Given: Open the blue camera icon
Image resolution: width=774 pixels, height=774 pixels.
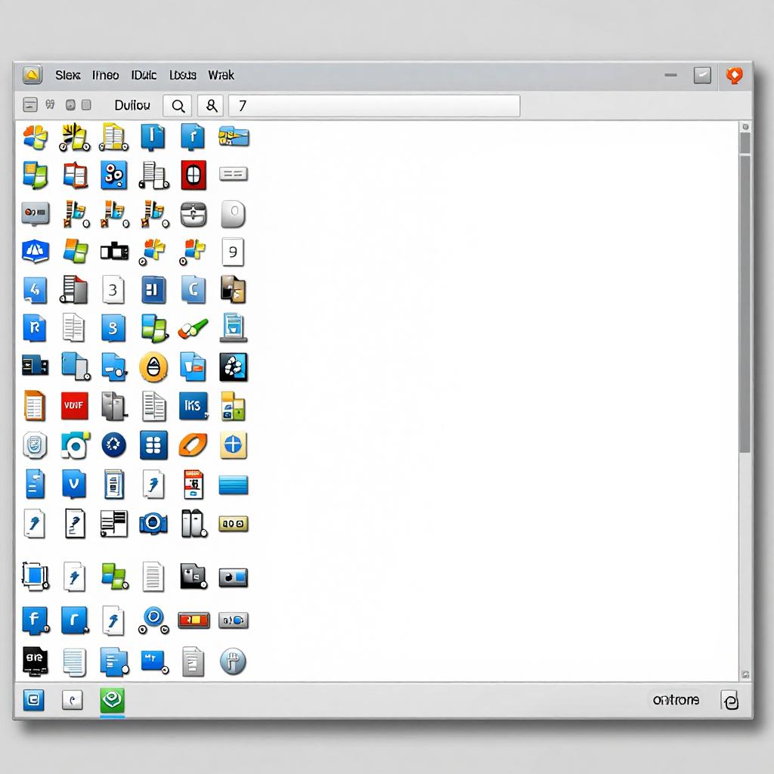Looking at the screenshot, I should [x=153, y=523].
